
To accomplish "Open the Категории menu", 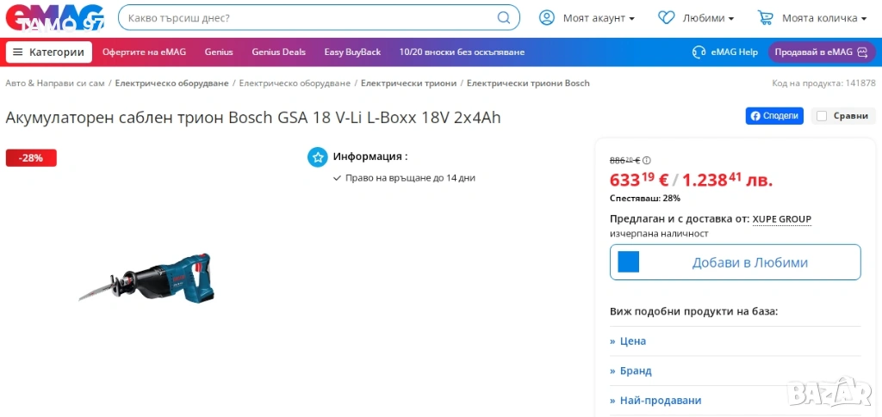I will 49,52.
